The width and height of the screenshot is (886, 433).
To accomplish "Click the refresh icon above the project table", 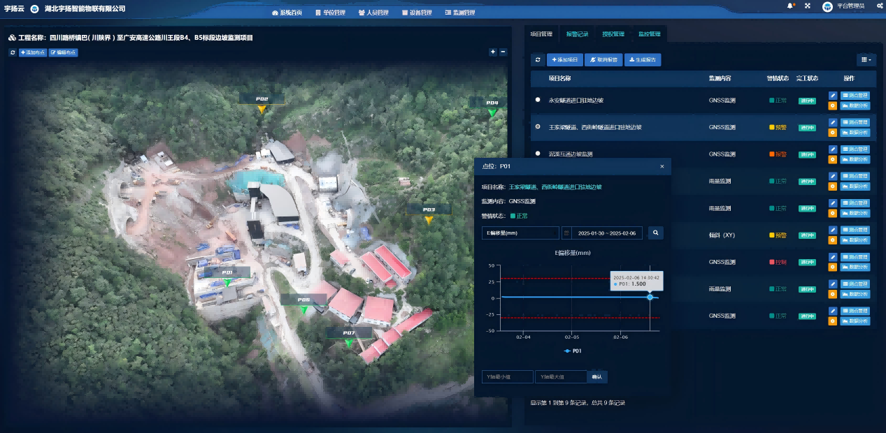I will [x=537, y=60].
